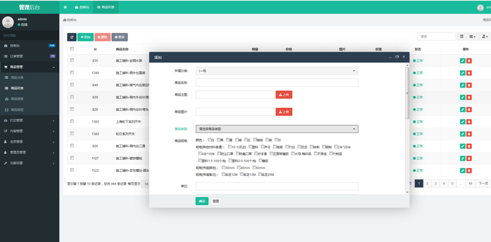Click the red 删除 toolbar button
This screenshot has height=242, width=491.
(103, 37)
